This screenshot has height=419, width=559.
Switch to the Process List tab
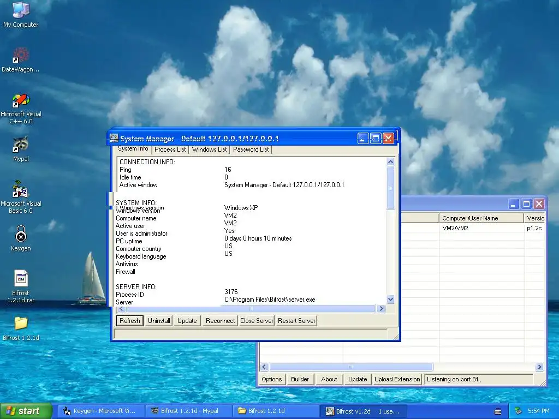[170, 149]
